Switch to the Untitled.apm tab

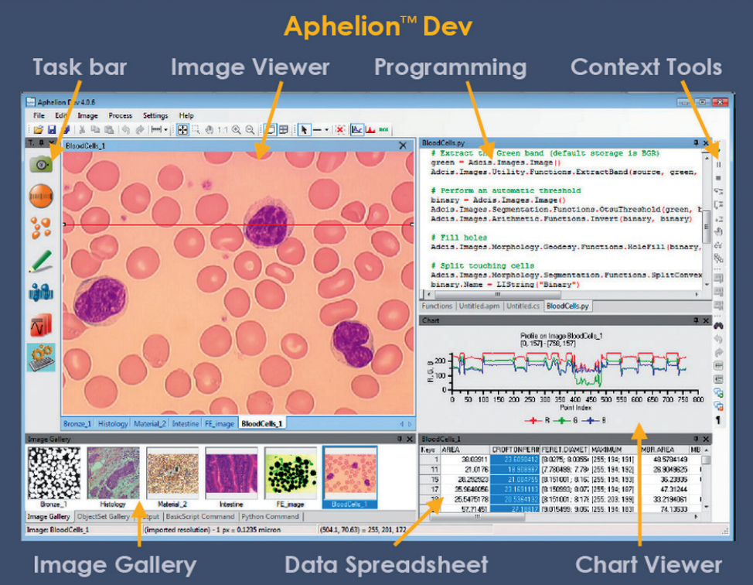[479, 306]
